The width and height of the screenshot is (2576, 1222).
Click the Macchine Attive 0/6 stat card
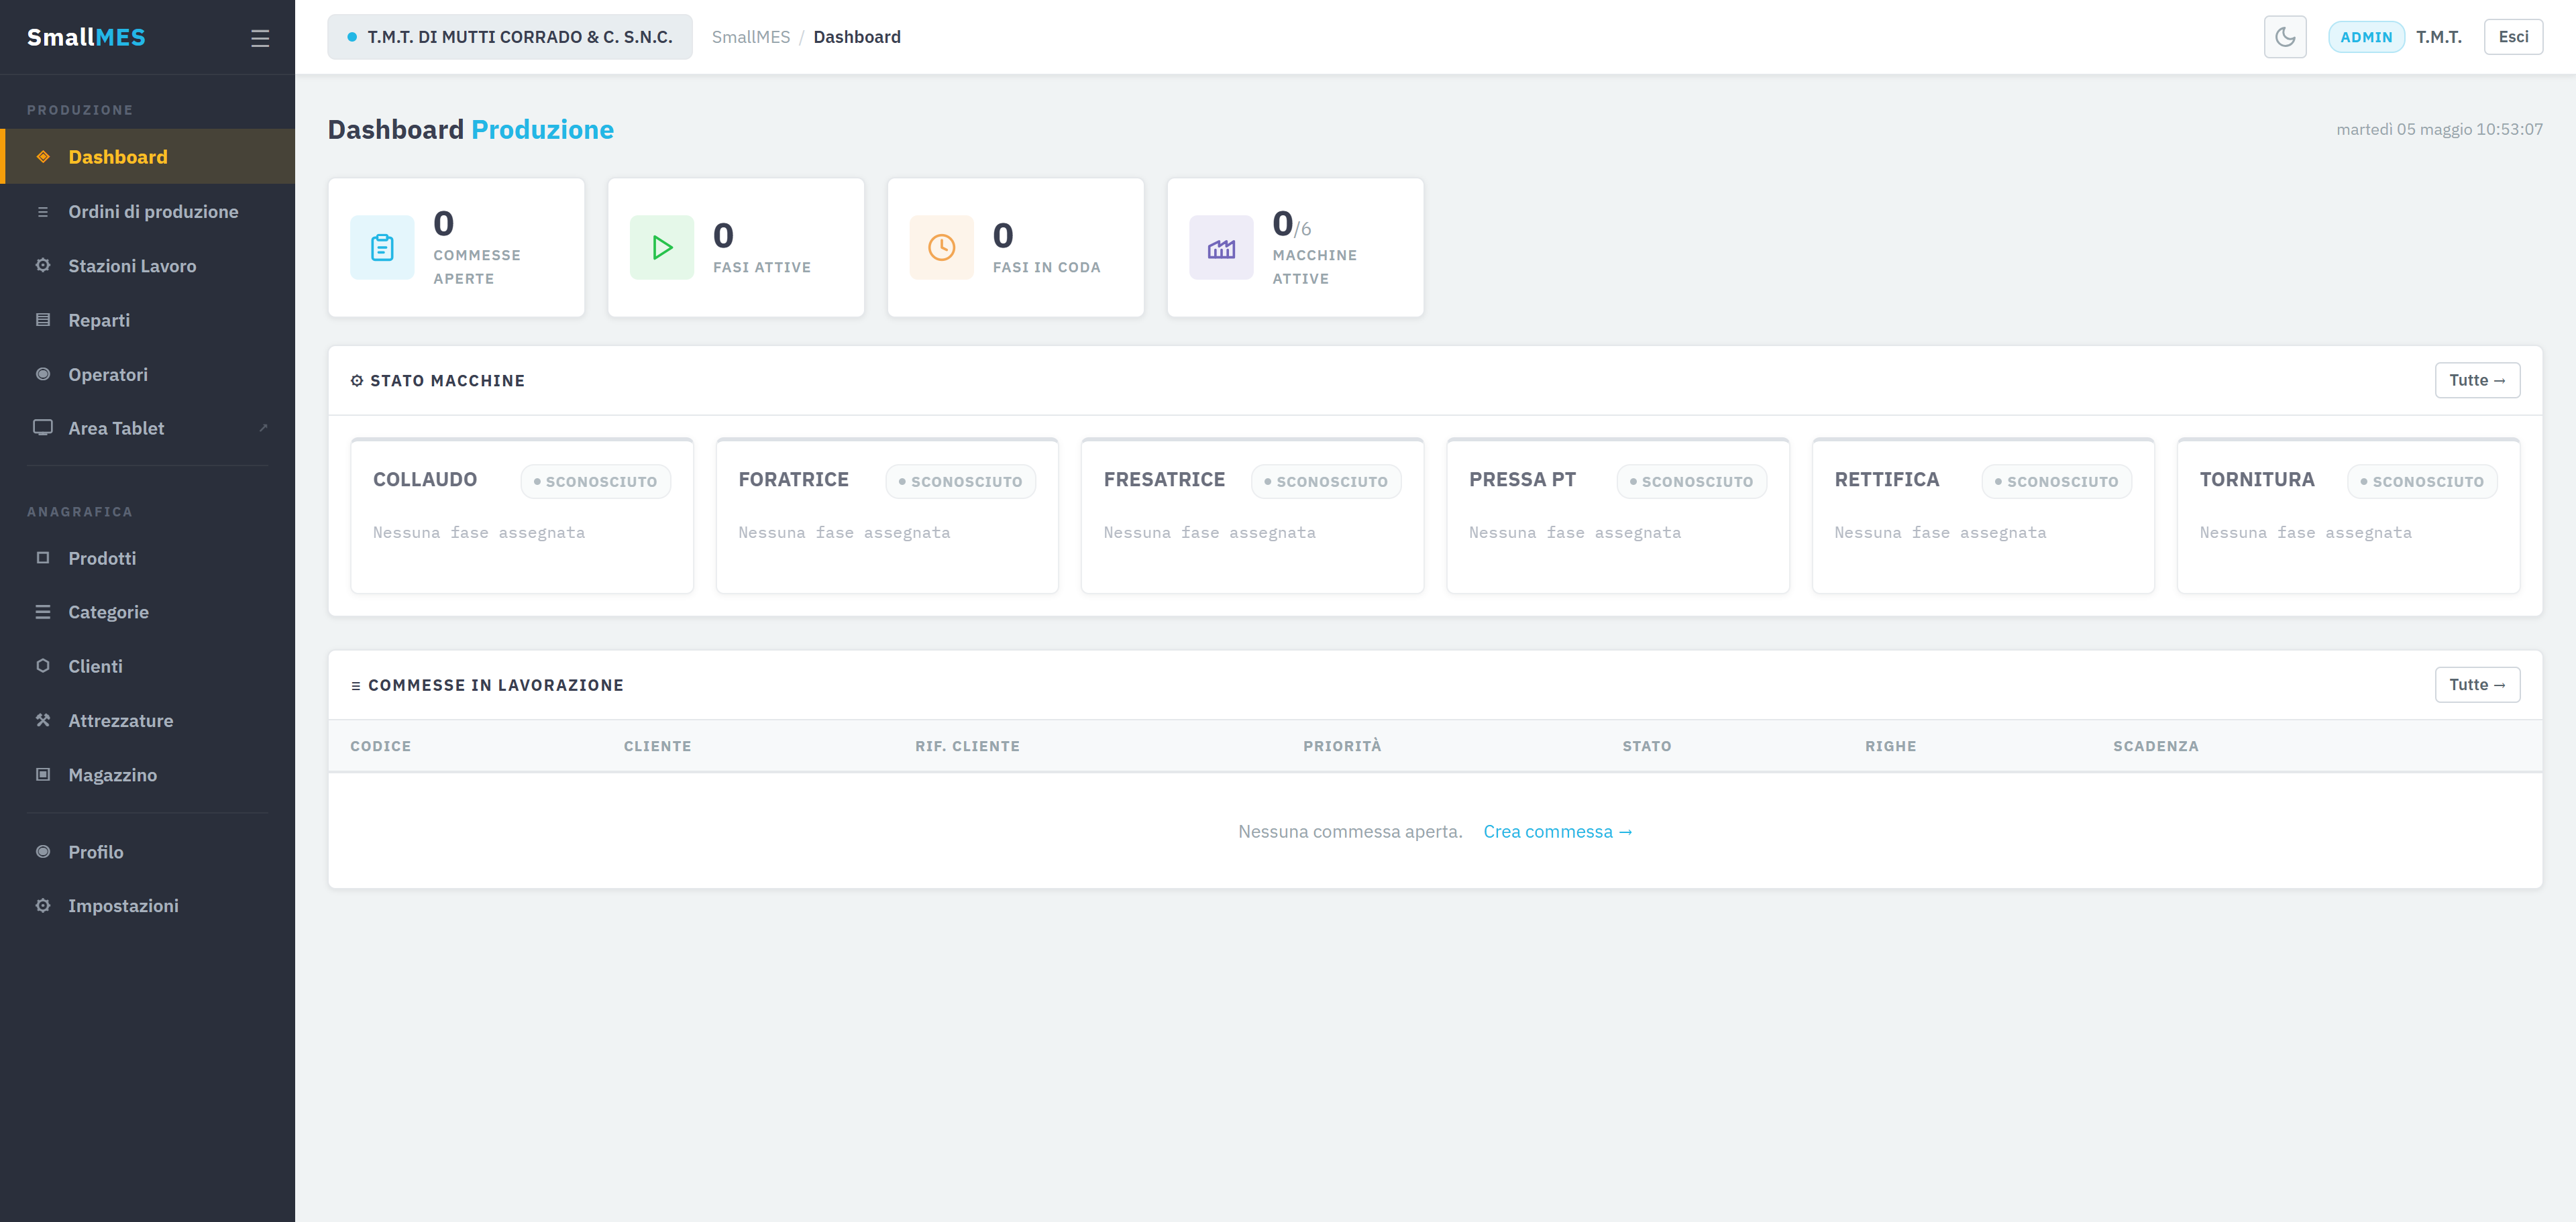click(x=1295, y=247)
